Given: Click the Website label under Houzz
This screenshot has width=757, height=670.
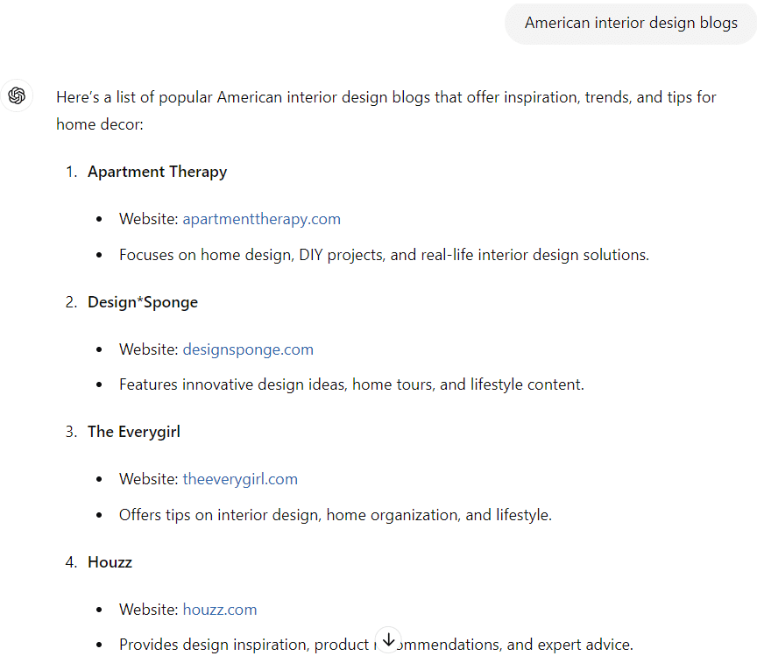Looking at the screenshot, I should 147,609.
